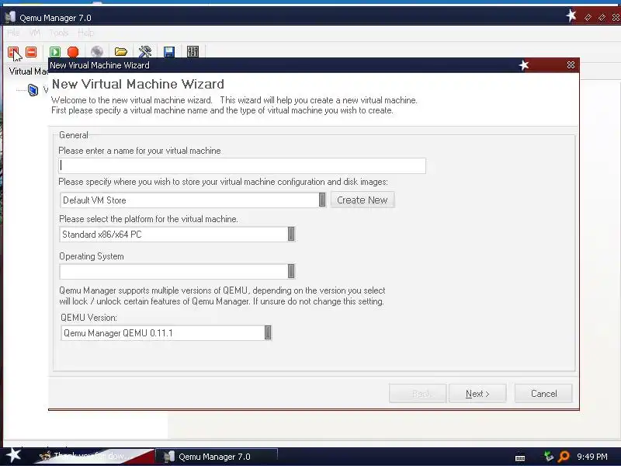Open the mixer sliders settings icon
Viewport: 621px width, 466px height.
[x=193, y=52]
